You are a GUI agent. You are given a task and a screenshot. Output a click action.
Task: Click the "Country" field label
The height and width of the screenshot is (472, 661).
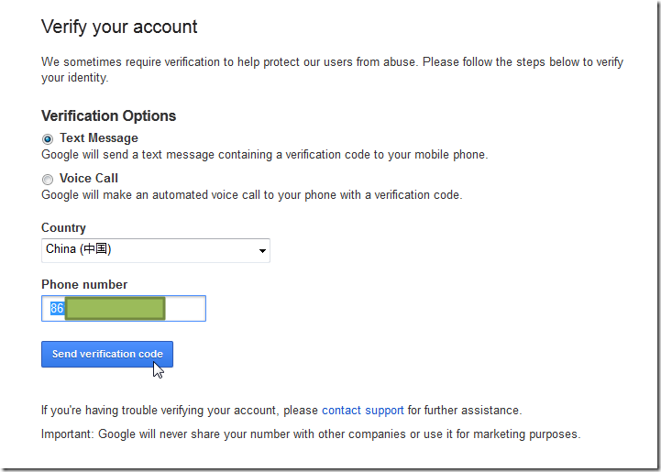(63, 228)
